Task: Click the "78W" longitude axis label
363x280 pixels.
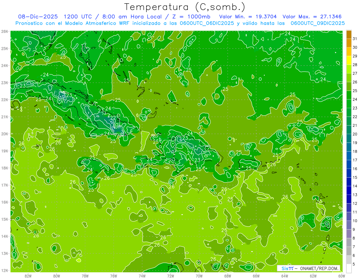Action: point(85,276)
